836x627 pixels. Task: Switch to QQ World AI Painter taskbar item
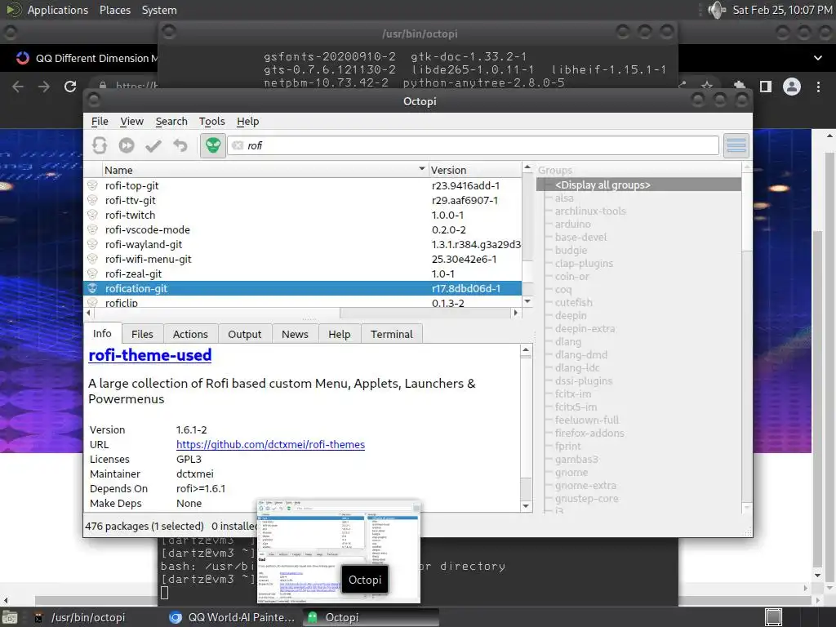[x=231, y=617]
